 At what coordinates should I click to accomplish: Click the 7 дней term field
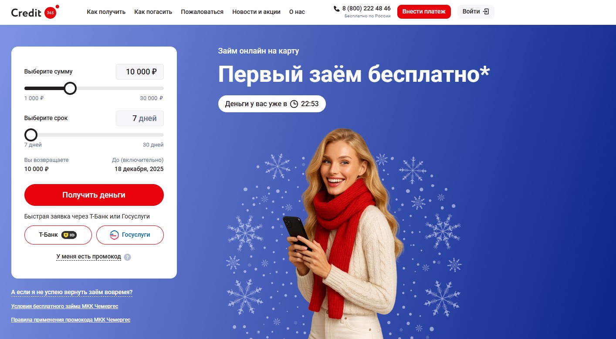point(140,118)
